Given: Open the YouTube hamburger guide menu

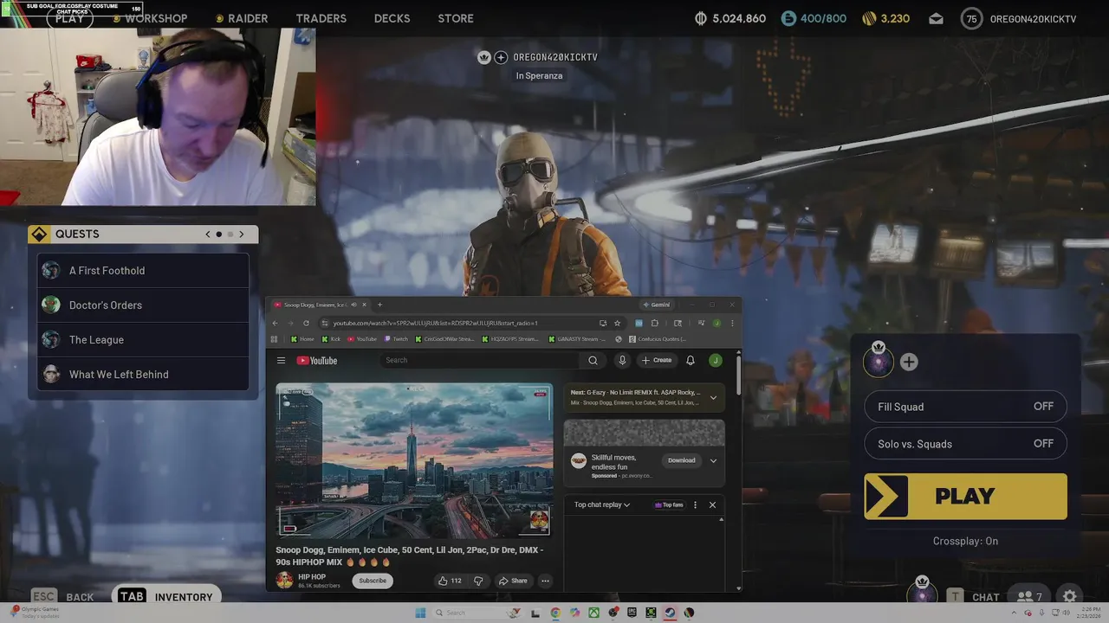Looking at the screenshot, I should tap(281, 361).
